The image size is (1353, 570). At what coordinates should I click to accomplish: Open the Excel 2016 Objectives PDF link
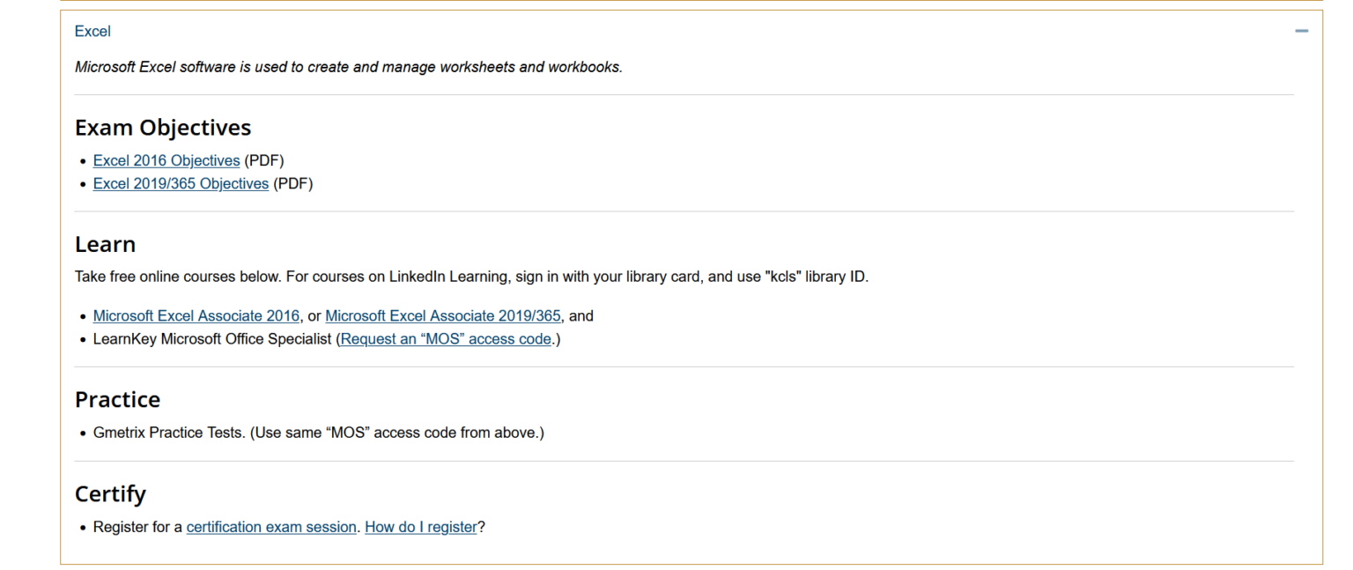[166, 160]
